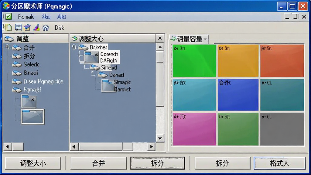Click middle panel scroll right arrow

tap(151, 147)
